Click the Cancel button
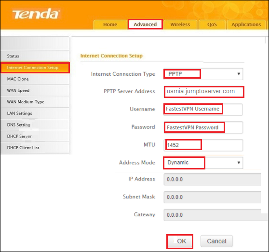The height and width of the screenshot is (252, 269). pos(216,241)
